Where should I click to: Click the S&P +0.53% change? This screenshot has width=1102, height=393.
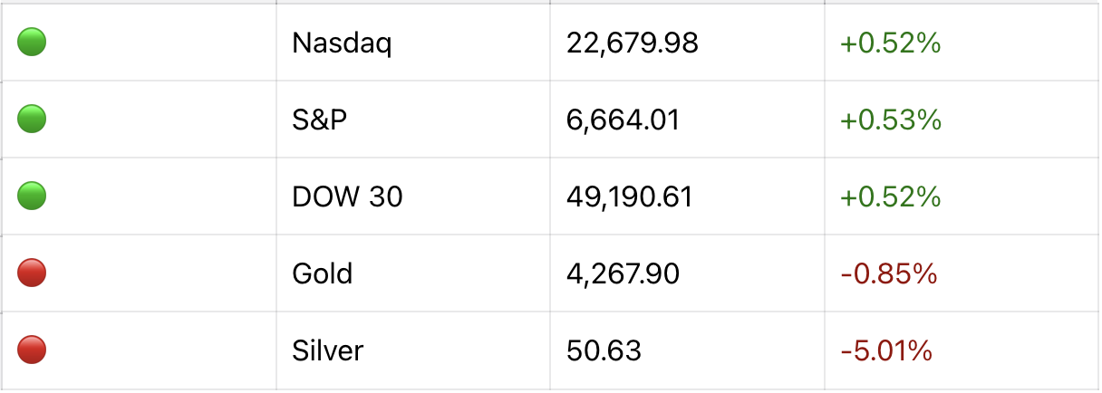coord(890,120)
